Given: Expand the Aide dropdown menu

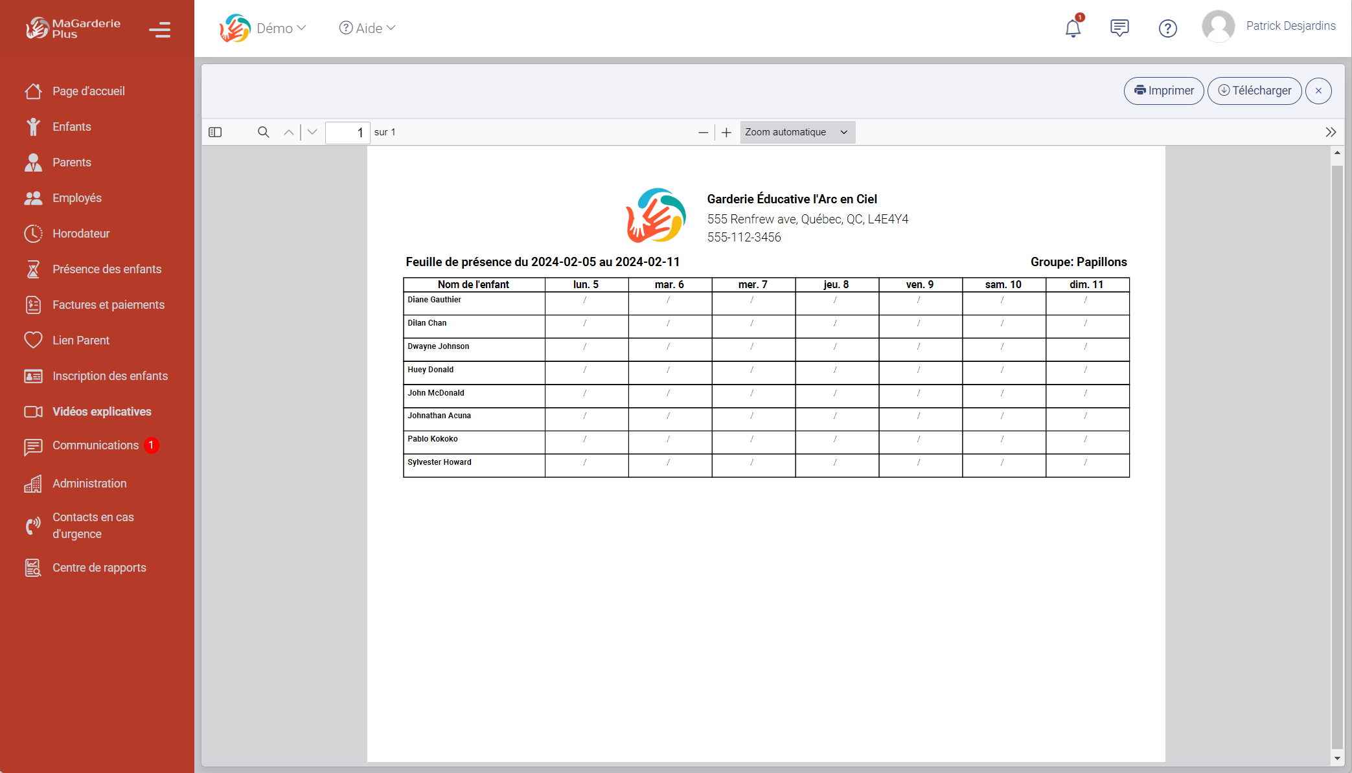Looking at the screenshot, I should click(x=367, y=28).
